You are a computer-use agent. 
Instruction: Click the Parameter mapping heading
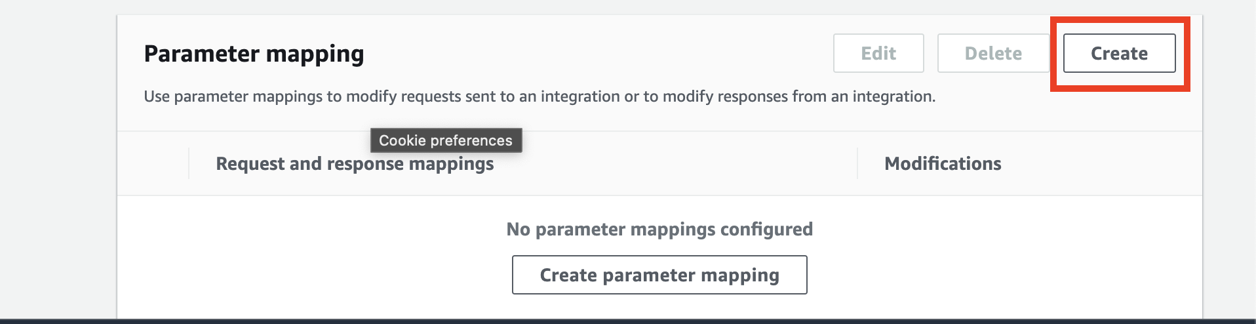[x=254, y=54]
